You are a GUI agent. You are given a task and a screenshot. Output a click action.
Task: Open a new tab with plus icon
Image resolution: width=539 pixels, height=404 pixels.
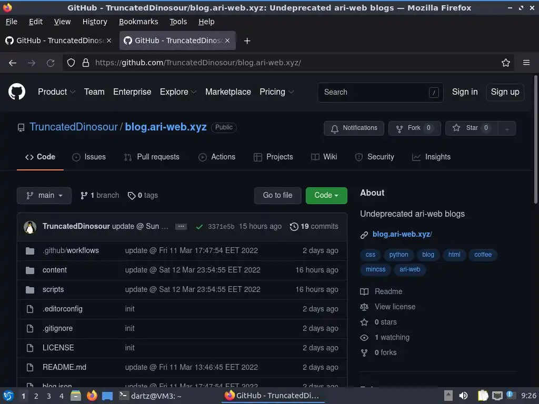click(x=247, y=41)
